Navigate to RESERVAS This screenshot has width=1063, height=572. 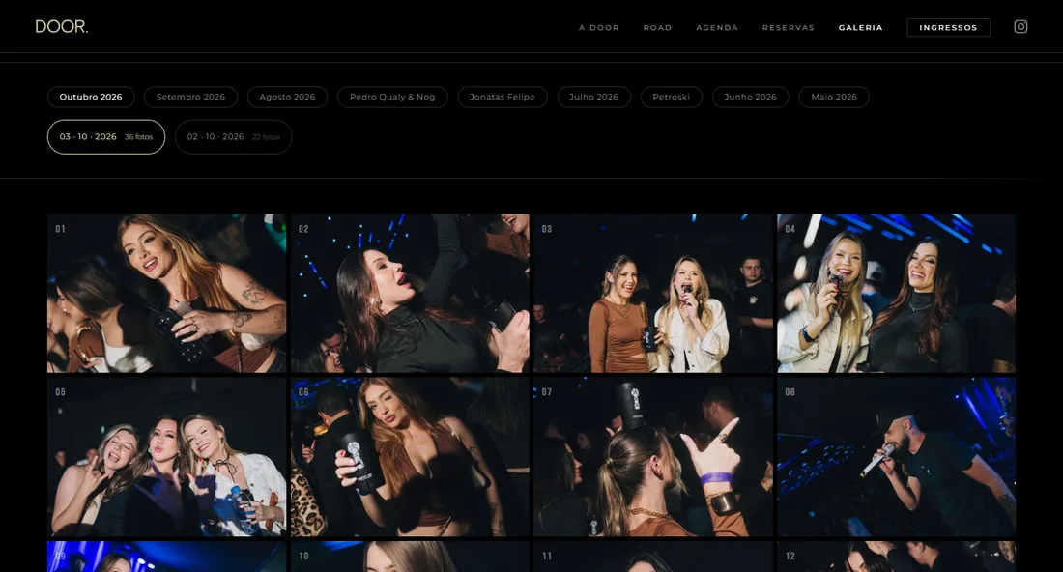(788, 28)
